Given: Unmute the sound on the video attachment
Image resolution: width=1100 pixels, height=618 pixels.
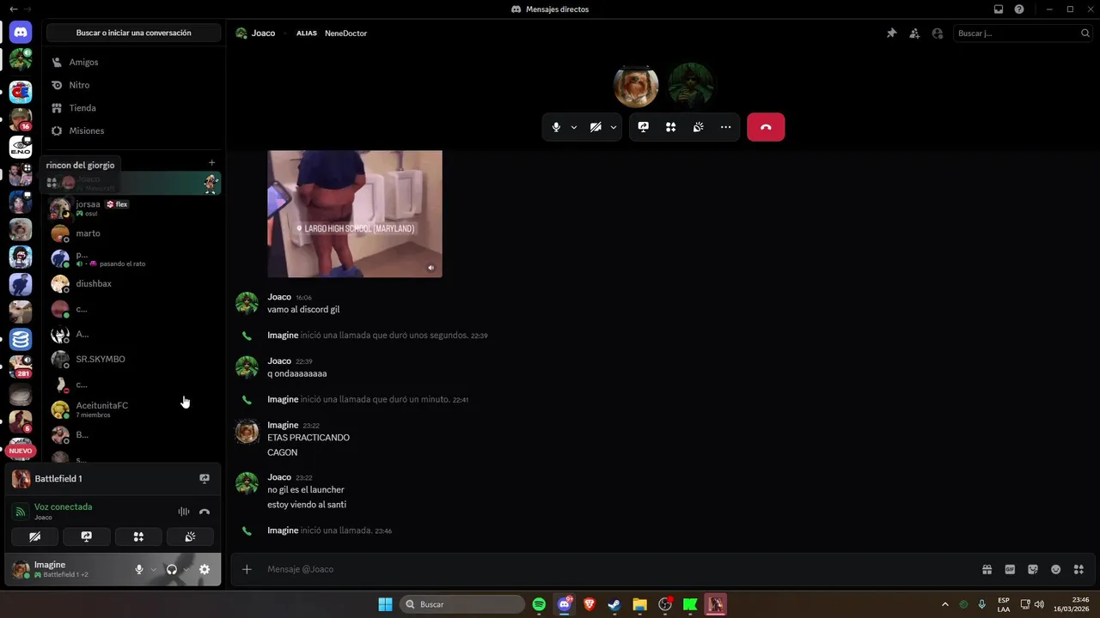Looking at the screenshot, I should [431, 268].
